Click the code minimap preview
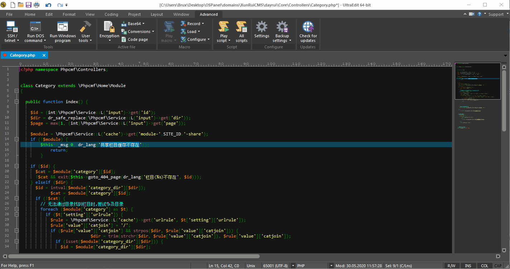510x269 pixels. click(x=477, y=81)
